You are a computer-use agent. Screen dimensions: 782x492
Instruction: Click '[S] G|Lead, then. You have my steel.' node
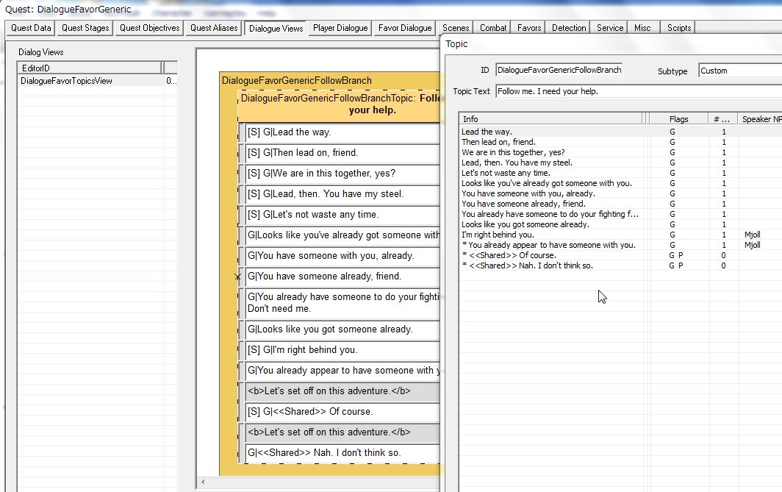click(342, 194)
